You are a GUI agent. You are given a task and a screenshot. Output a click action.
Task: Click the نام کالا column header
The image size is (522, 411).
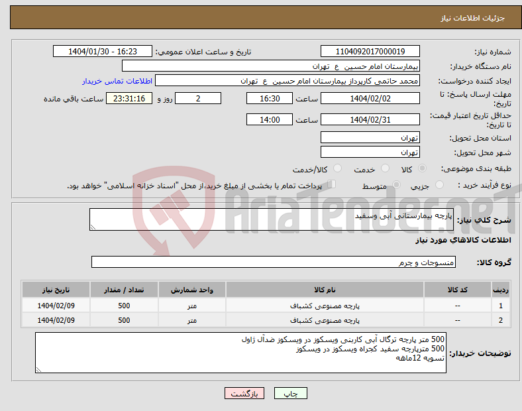point(325,290)
